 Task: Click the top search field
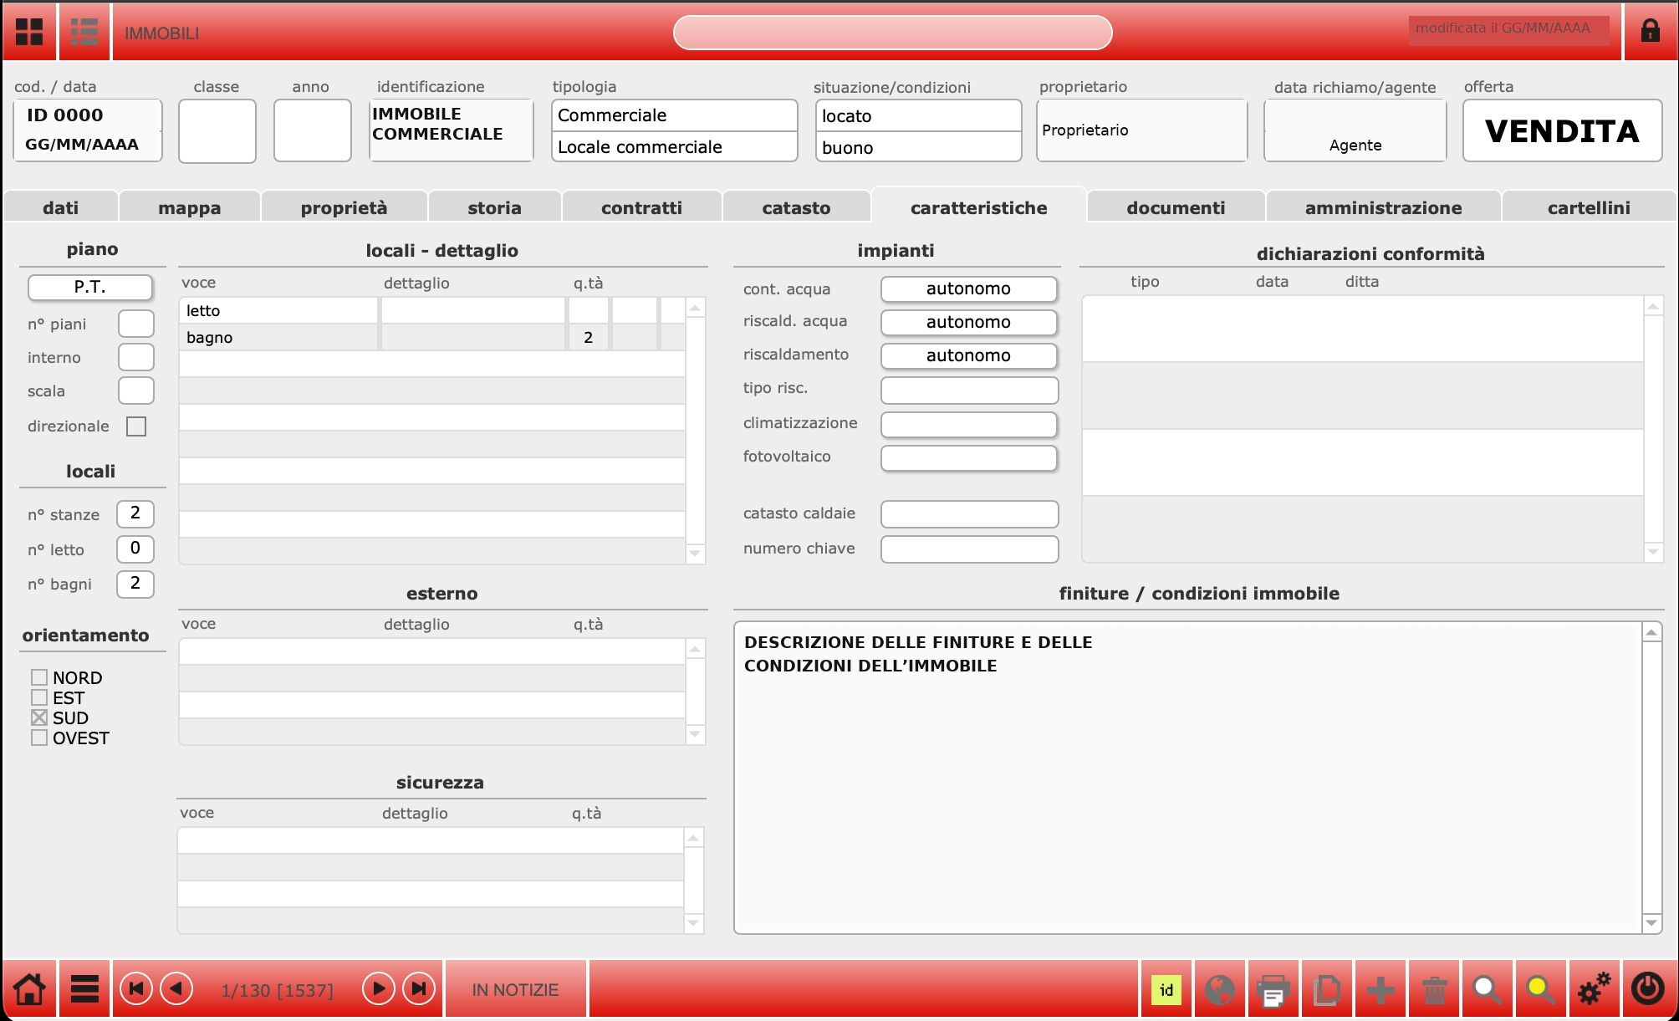(x=892, y=33)
